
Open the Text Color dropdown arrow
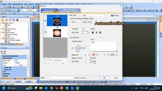coord(89,33)
